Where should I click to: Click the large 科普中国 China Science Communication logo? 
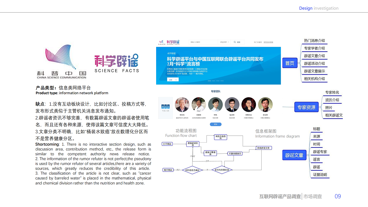pos(62,62)
